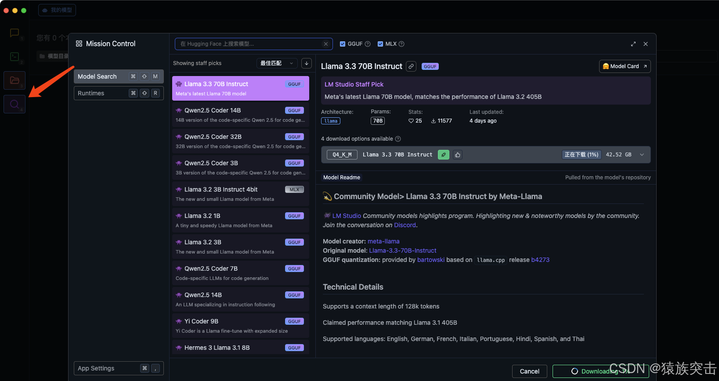Open App Settings

119,368
